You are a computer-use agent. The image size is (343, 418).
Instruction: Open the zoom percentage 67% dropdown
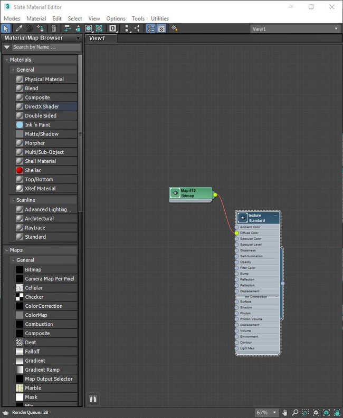pos(274,413)
